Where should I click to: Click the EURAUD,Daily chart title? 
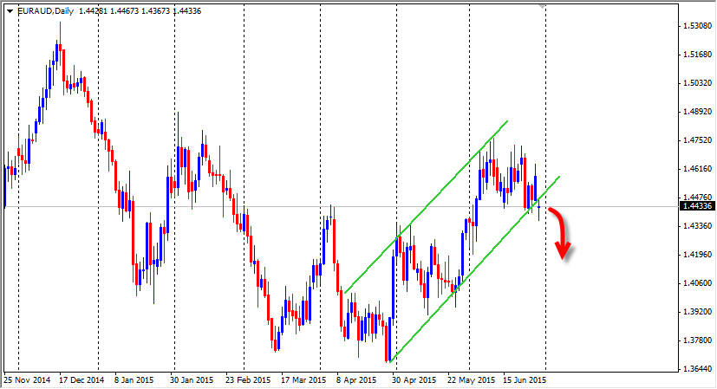coord(46,11)
